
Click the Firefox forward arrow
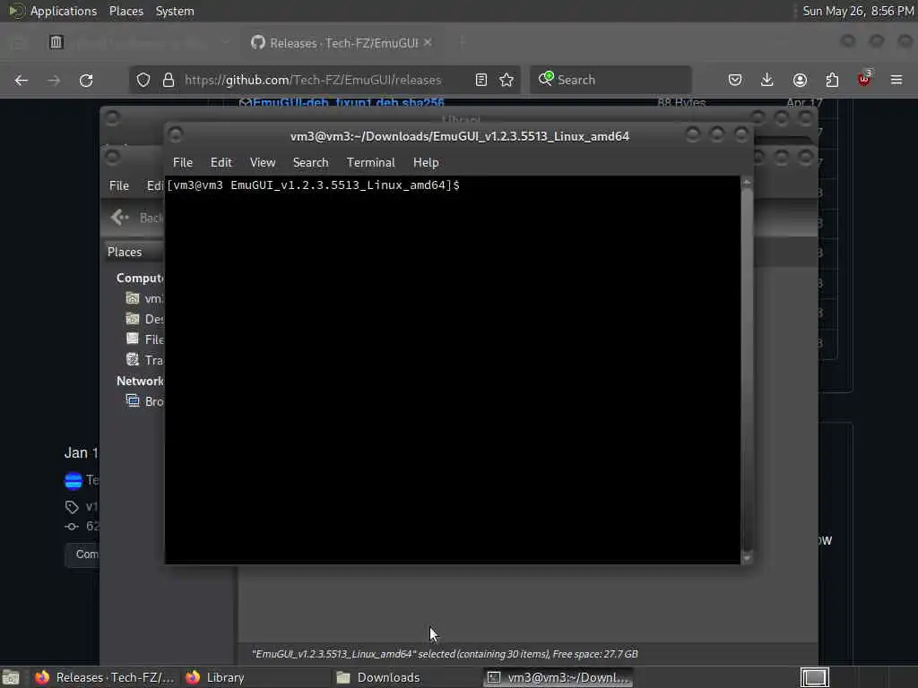54,80
